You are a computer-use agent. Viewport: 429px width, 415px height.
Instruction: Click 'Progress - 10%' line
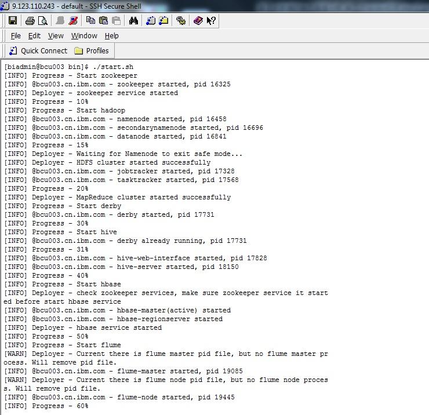pos(46,101)
